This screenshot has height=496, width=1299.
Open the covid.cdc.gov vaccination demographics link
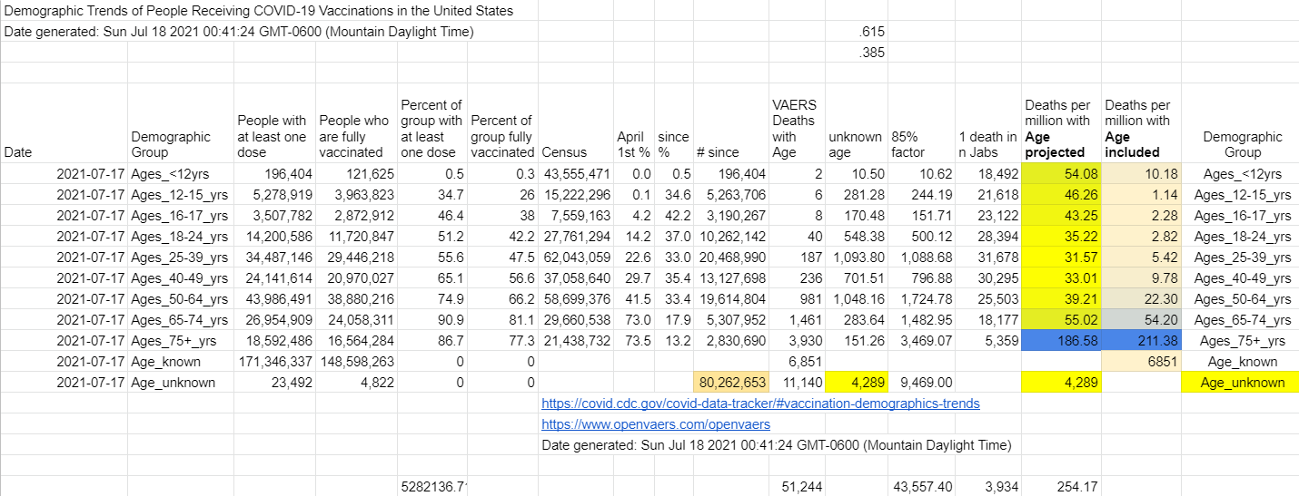coord(760,404)
